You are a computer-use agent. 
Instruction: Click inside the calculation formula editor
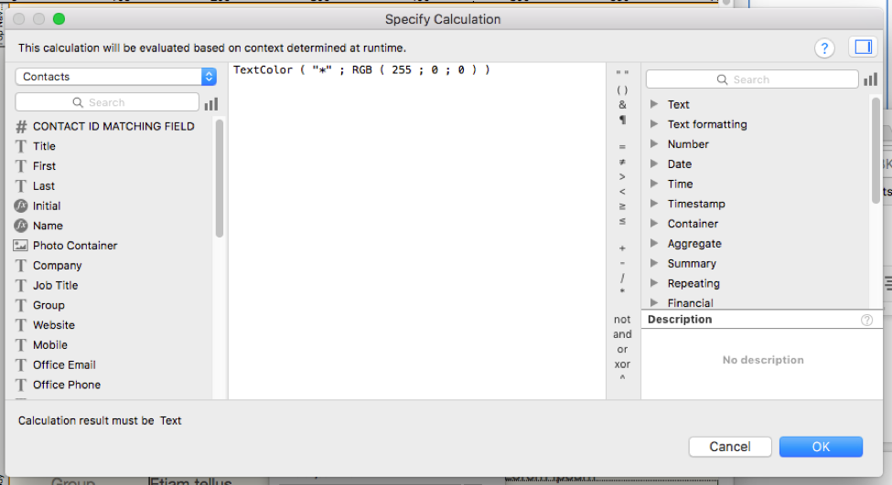click(417, 230)
